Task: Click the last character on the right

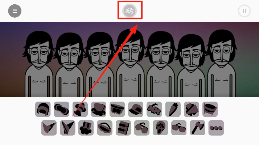Action: coord(222,64)
